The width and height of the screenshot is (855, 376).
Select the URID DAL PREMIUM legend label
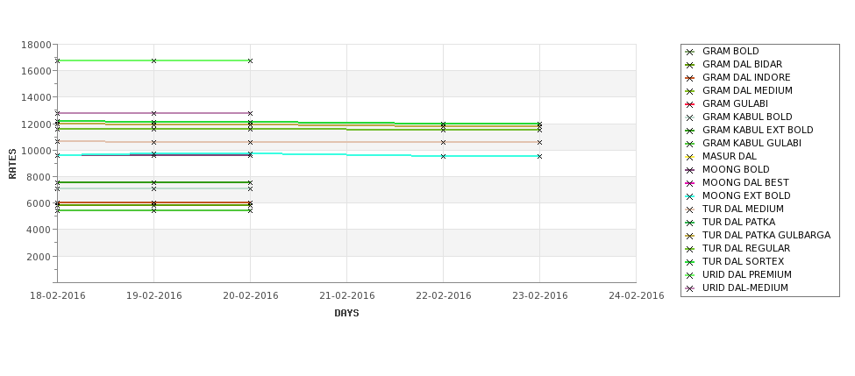click(746, 274)
